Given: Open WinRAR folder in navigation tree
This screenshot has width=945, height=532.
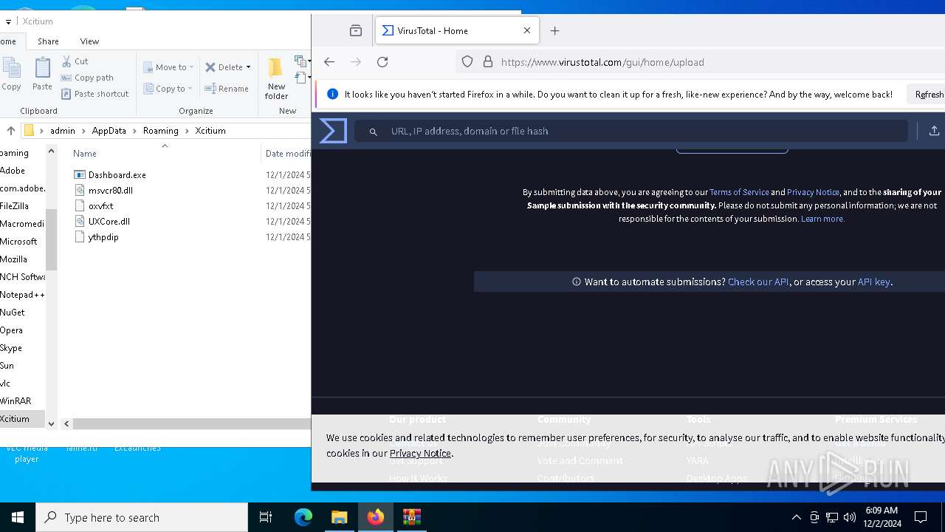Looking at the screenshot, I should [16, 401].
